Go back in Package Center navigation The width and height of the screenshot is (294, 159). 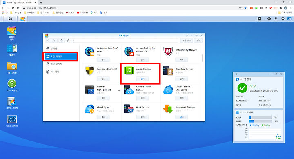[x=48, y=40]
